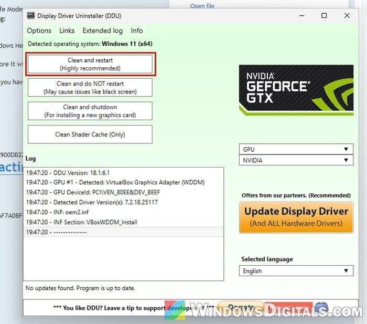
Task: Click Clean and shutdown button
Action: pyautogui.click(x=90, y=111)
